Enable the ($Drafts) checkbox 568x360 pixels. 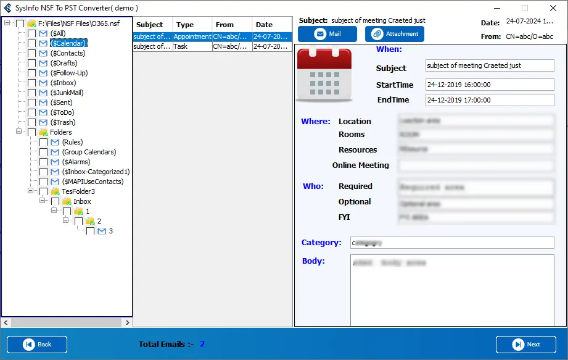point(32,63)
